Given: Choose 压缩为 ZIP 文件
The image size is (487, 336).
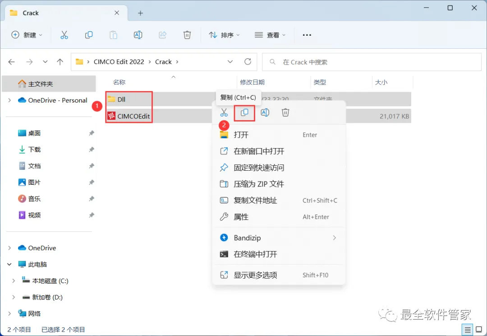Looking at the screenshot, I should [279, 184].
